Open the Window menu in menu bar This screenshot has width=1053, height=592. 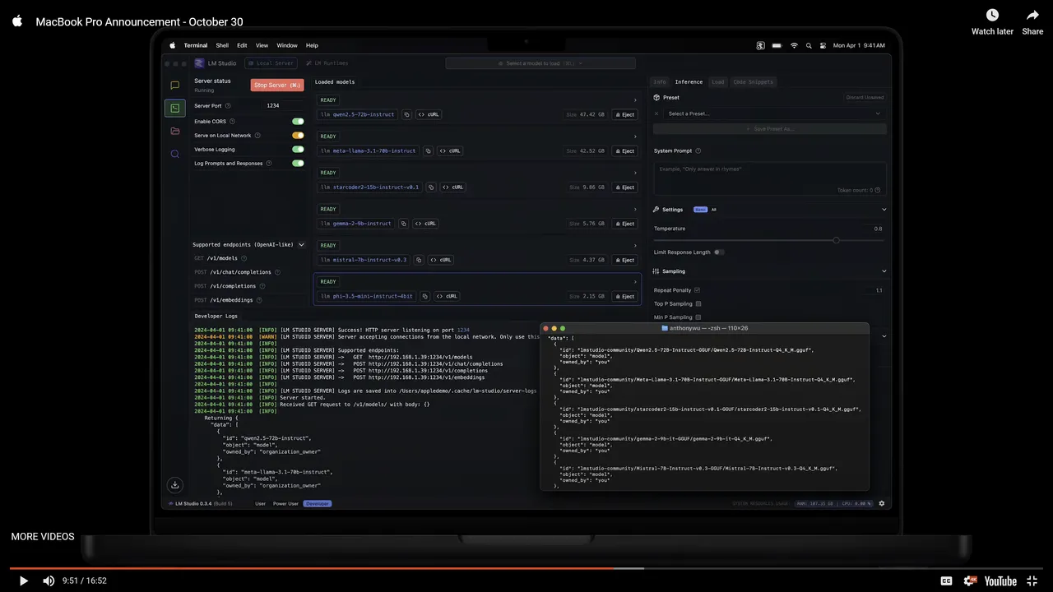[x=287, y=45]
